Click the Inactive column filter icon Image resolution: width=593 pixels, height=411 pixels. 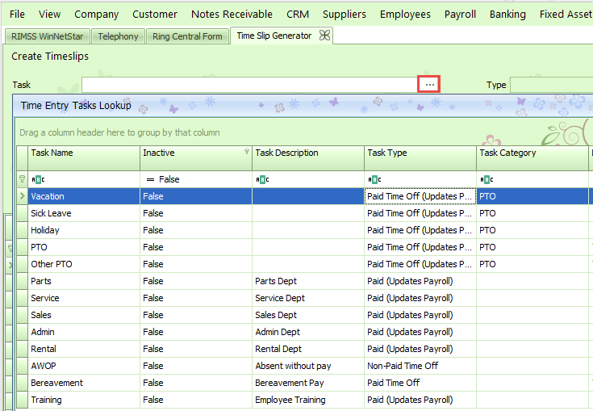(x=247, y=152)
